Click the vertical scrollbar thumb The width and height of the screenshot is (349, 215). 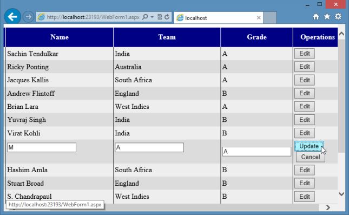tap(341, 96)
